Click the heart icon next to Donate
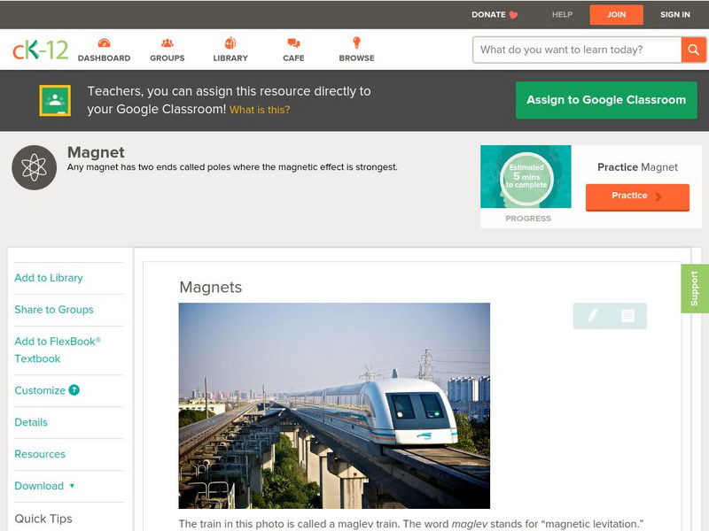This screenshot has width=709, height=531. click(513, 15)
